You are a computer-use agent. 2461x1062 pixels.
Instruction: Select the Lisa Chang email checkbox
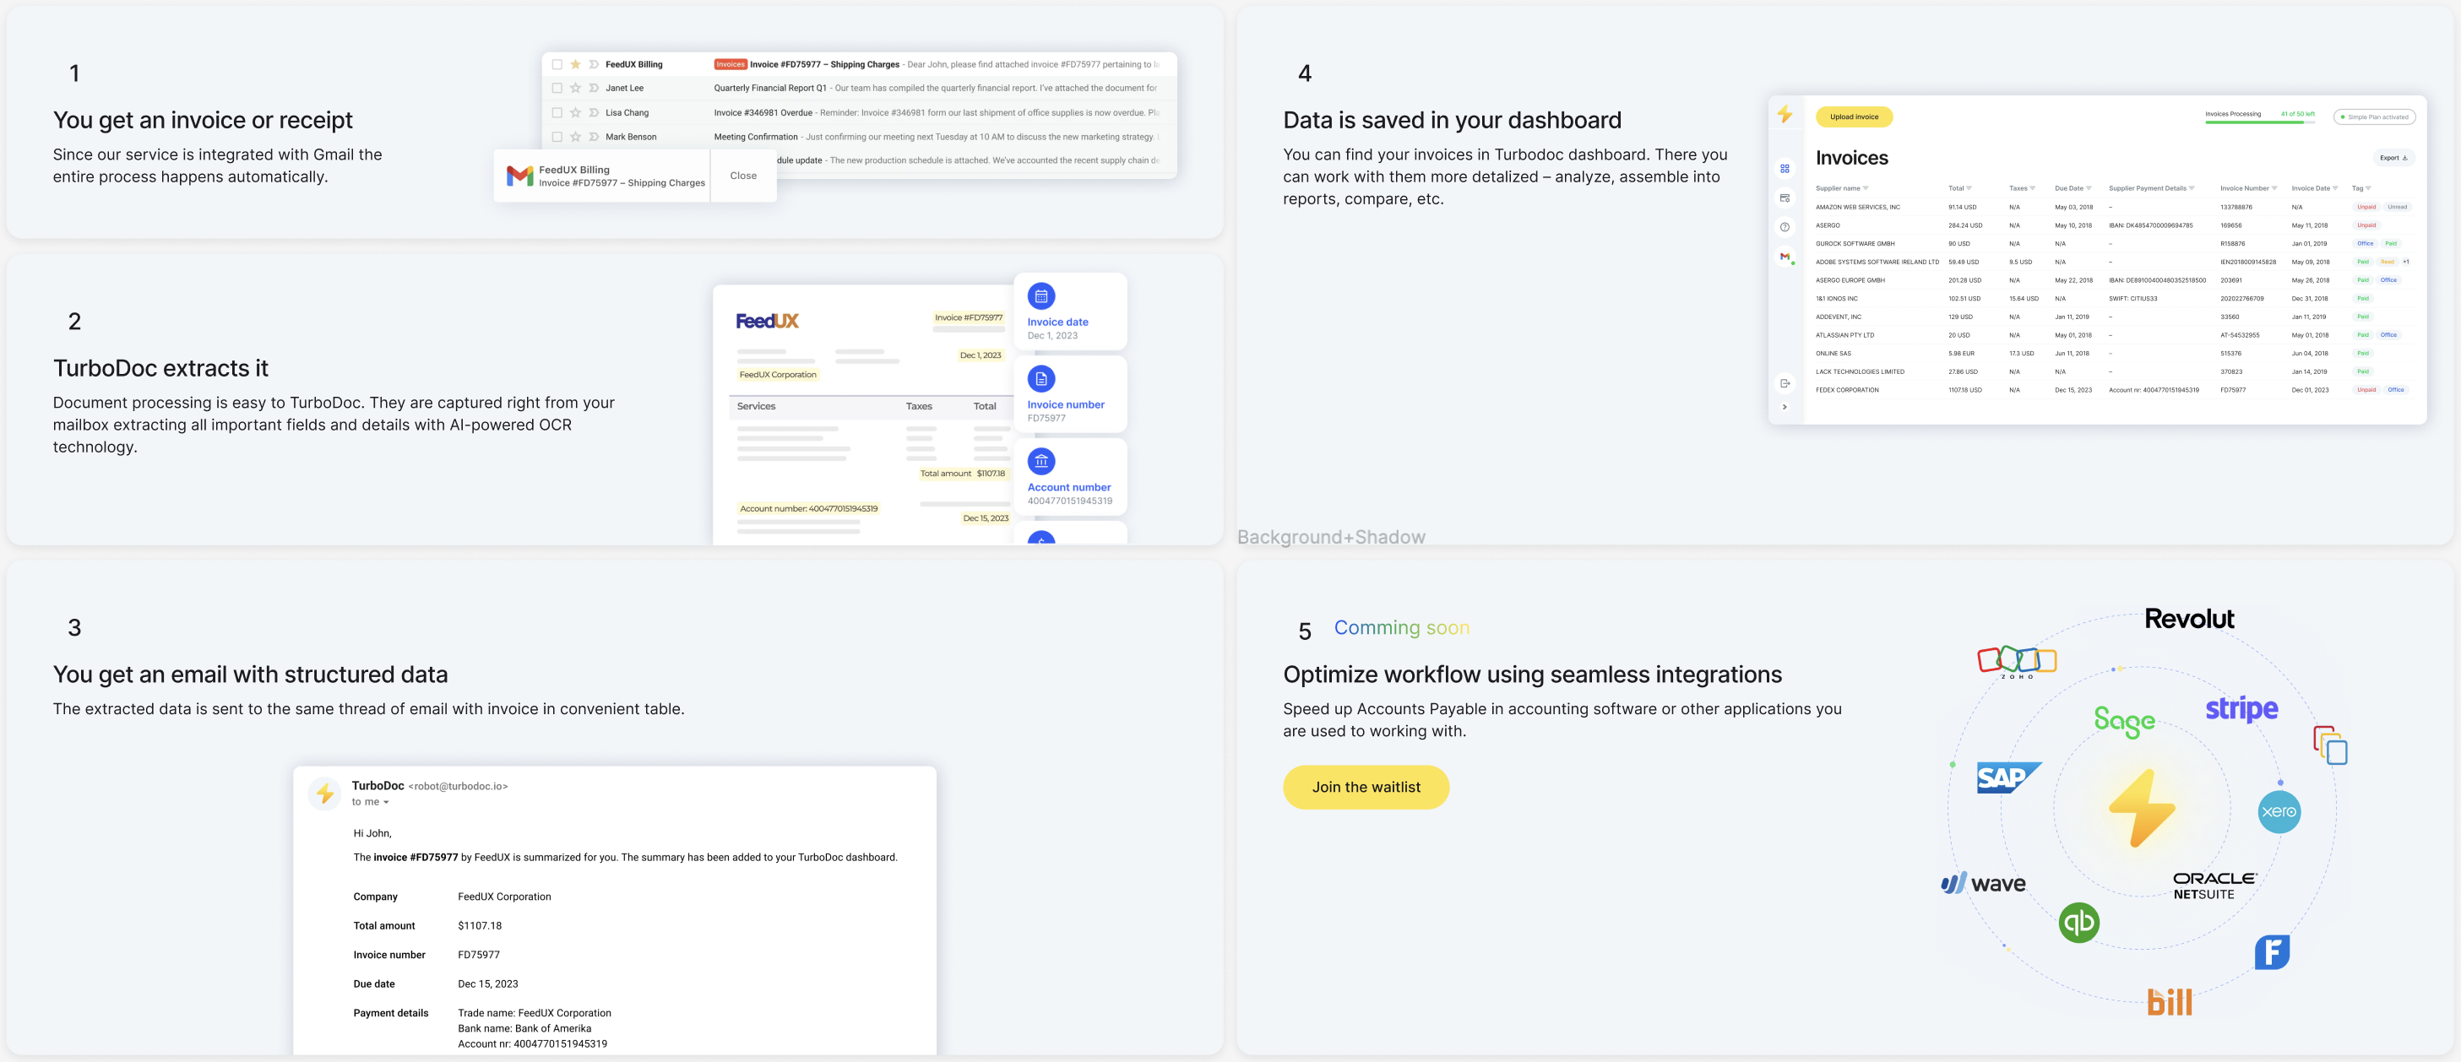557,112
